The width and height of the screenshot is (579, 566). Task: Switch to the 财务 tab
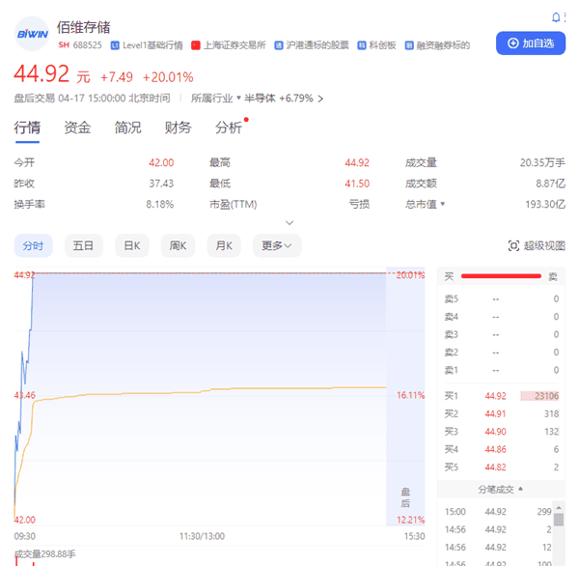(178, 127)
